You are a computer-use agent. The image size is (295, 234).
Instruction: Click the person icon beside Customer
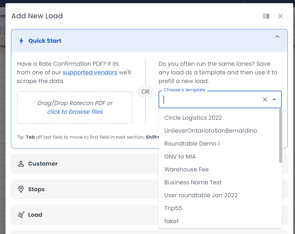21,164
